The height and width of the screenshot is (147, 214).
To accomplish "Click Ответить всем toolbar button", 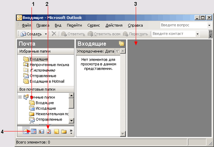I will [x=104, y=34].
